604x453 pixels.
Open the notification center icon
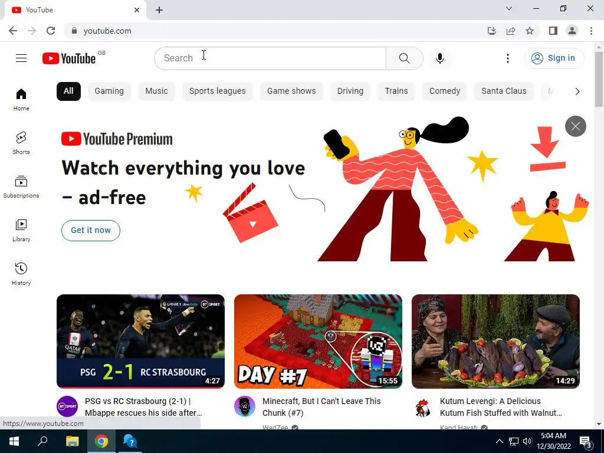[x=585, y=442]
